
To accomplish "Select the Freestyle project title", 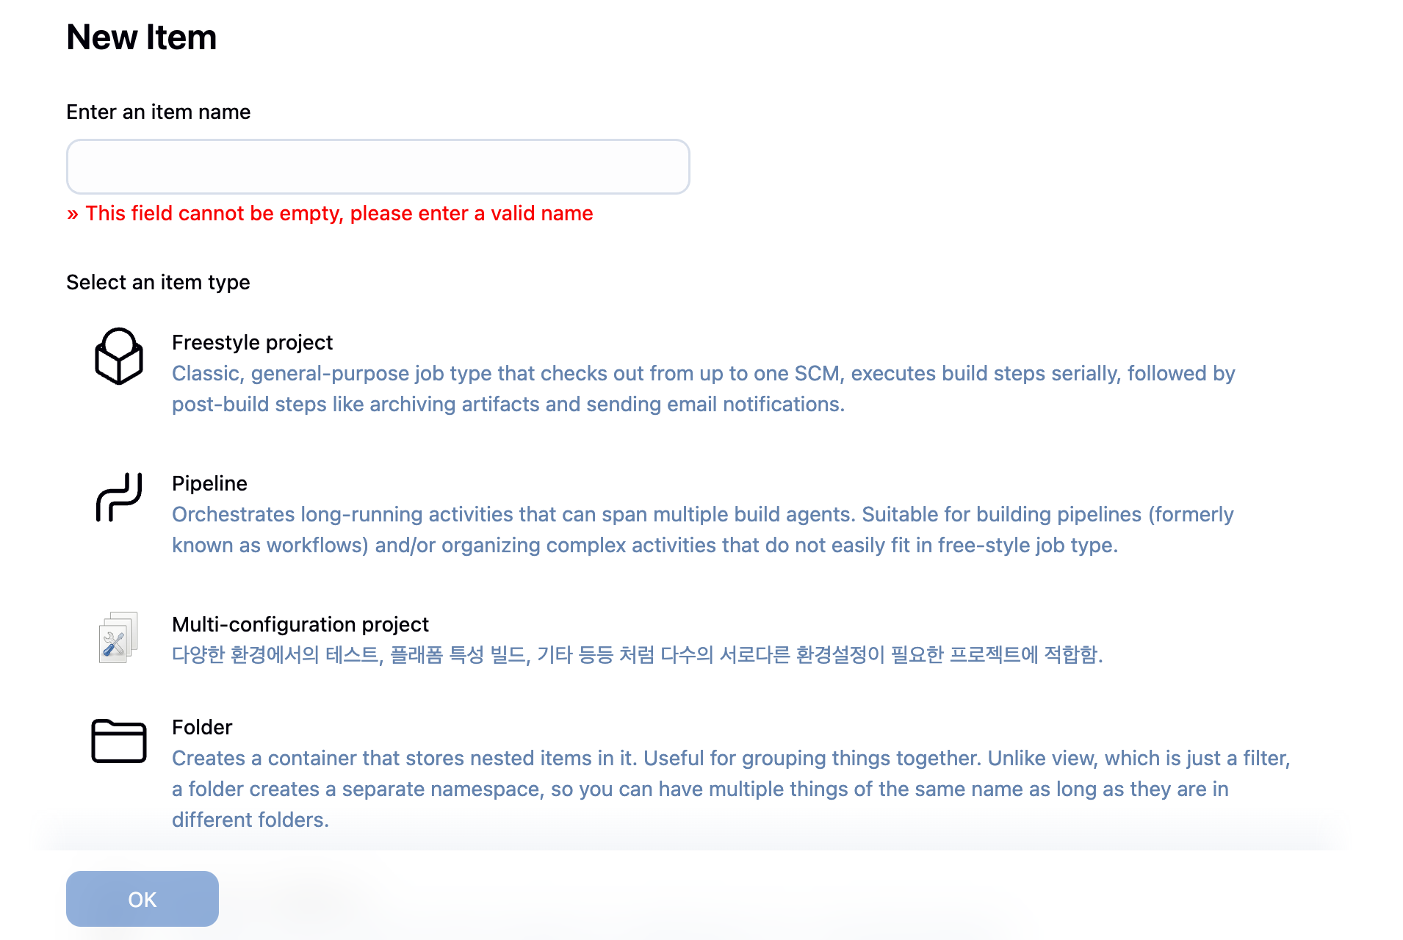I will click(252, 342).
